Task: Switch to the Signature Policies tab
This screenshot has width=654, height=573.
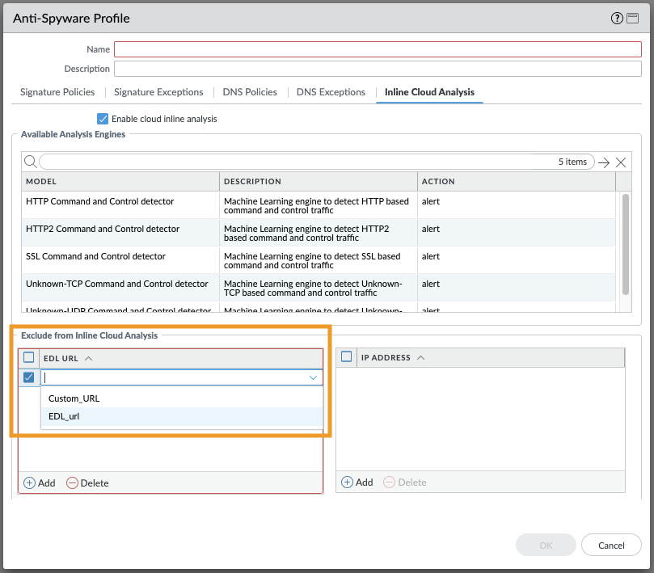Action: tap(57, 92)
